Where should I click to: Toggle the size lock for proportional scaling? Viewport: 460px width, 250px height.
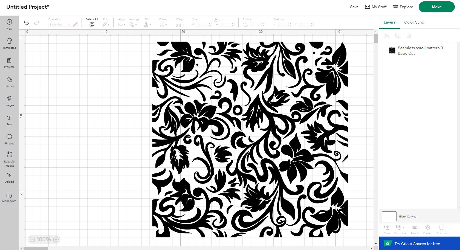coord(216,20)
